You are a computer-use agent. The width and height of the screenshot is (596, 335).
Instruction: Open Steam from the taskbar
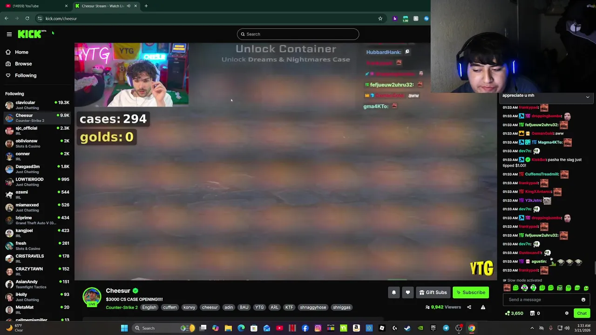click(x=407, y=328)
